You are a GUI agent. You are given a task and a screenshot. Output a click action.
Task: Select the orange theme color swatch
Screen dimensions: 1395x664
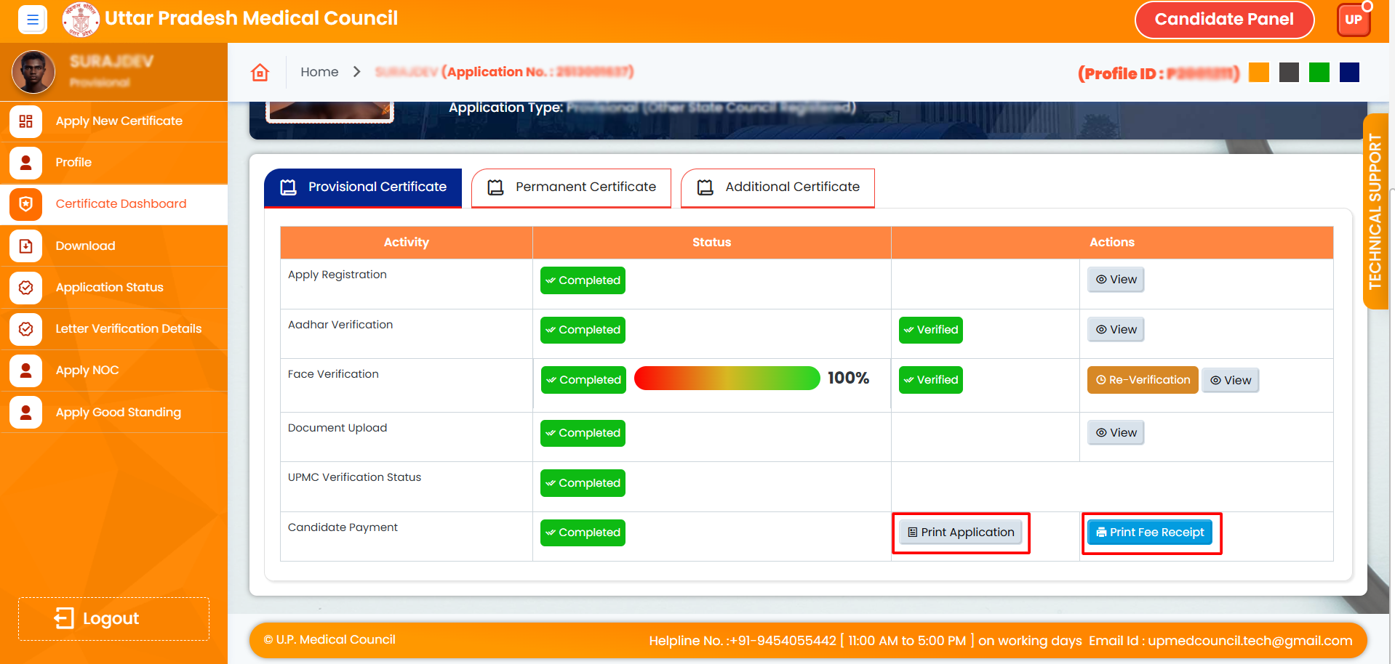tap(1258, 73)
